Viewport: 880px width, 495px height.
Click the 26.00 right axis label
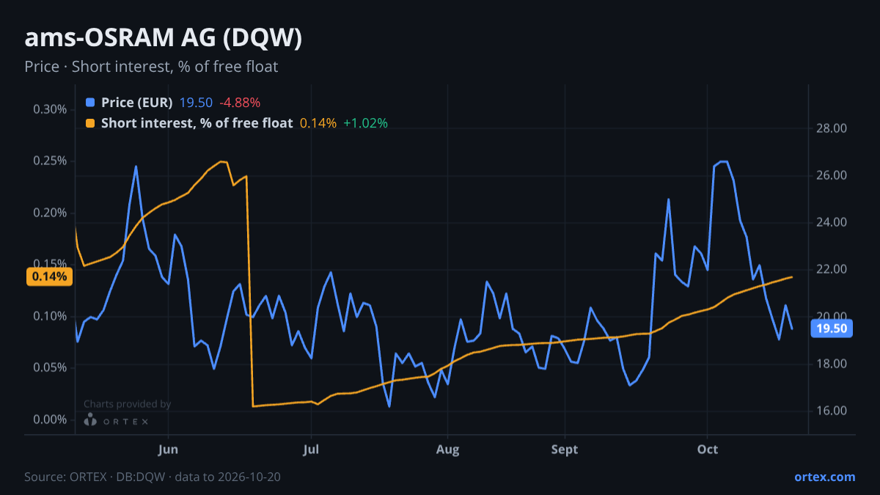coord(832,175)
